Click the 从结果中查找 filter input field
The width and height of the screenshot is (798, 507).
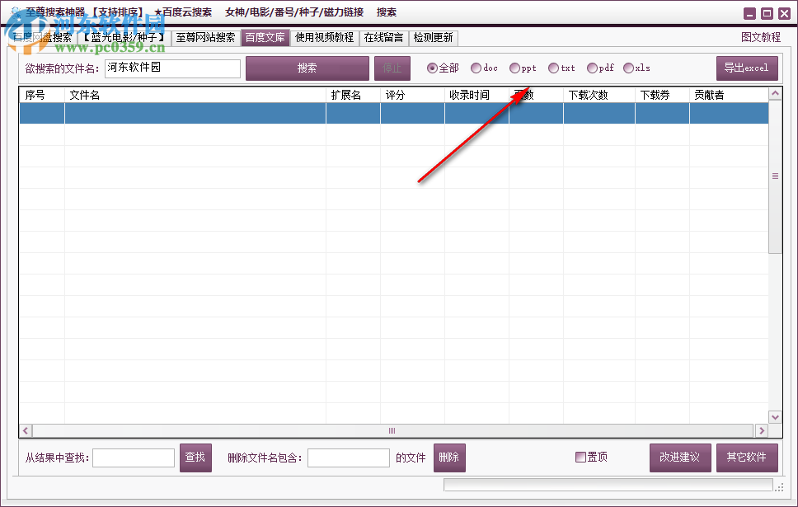tap(134, 458)
